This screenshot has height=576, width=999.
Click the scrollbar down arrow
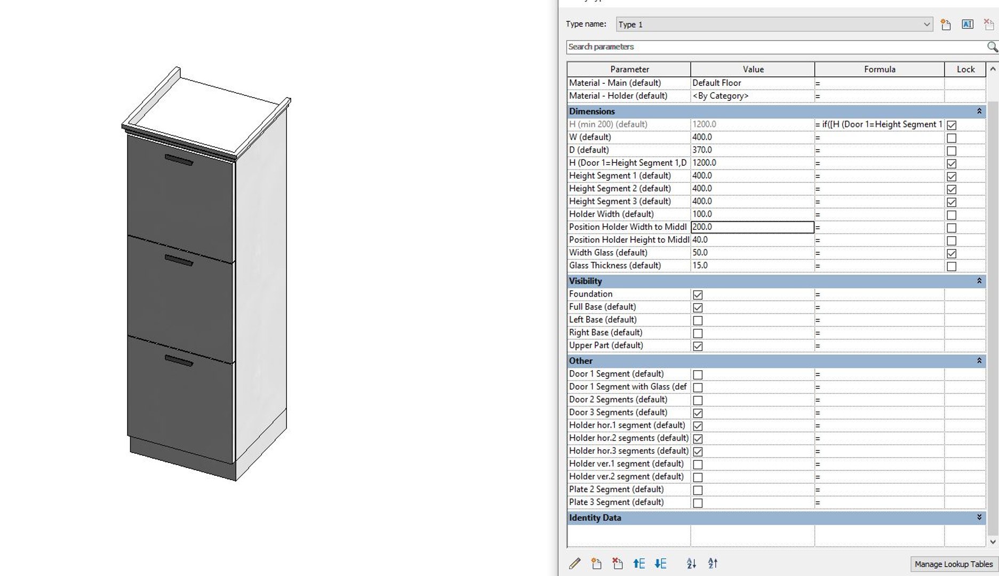click(992, 542)
